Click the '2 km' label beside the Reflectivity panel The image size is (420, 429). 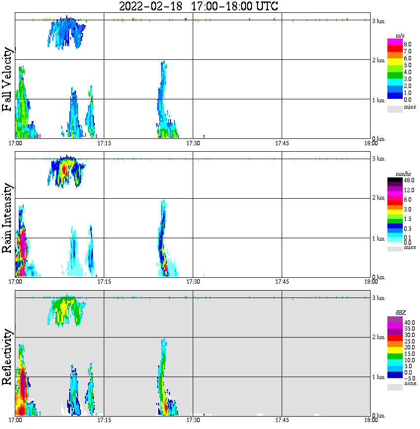tap(378, 337)
